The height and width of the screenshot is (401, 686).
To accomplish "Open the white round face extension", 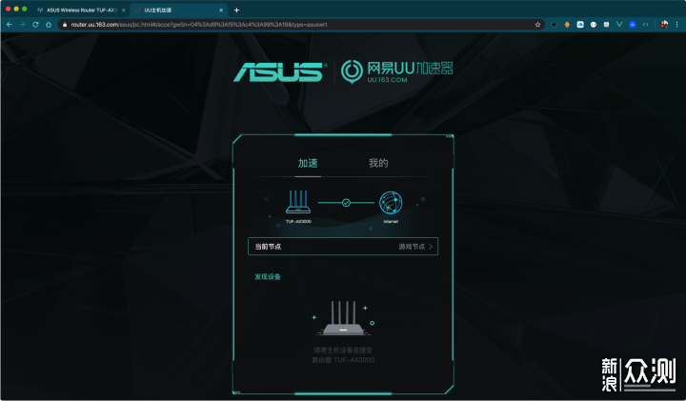I will (594, 25).
